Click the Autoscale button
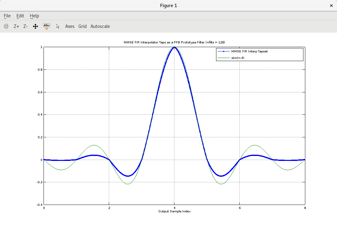Image resolution: width=337 pixels, height=226 pixels. (100, 26)
